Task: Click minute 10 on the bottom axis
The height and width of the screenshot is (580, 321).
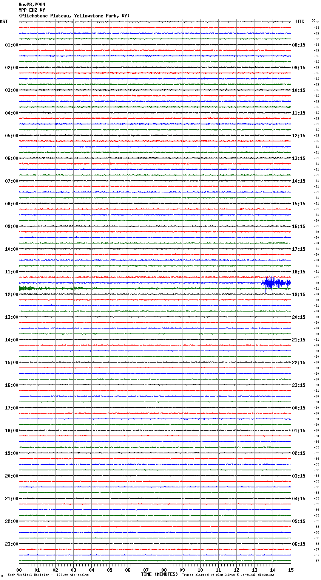Action: pos(200,570)
